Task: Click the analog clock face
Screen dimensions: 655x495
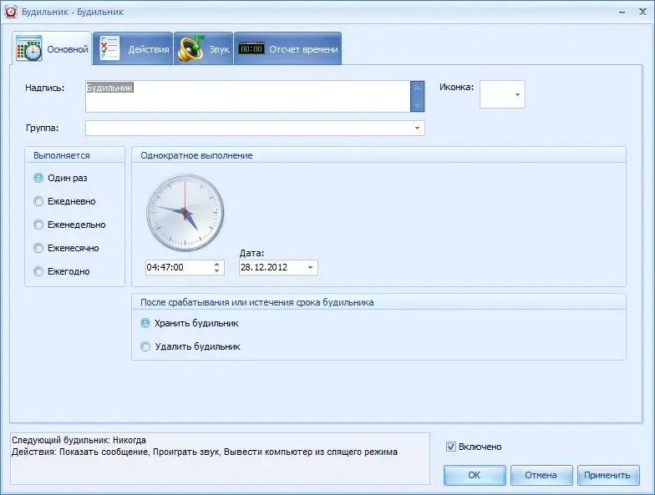Action: [185, 213]
